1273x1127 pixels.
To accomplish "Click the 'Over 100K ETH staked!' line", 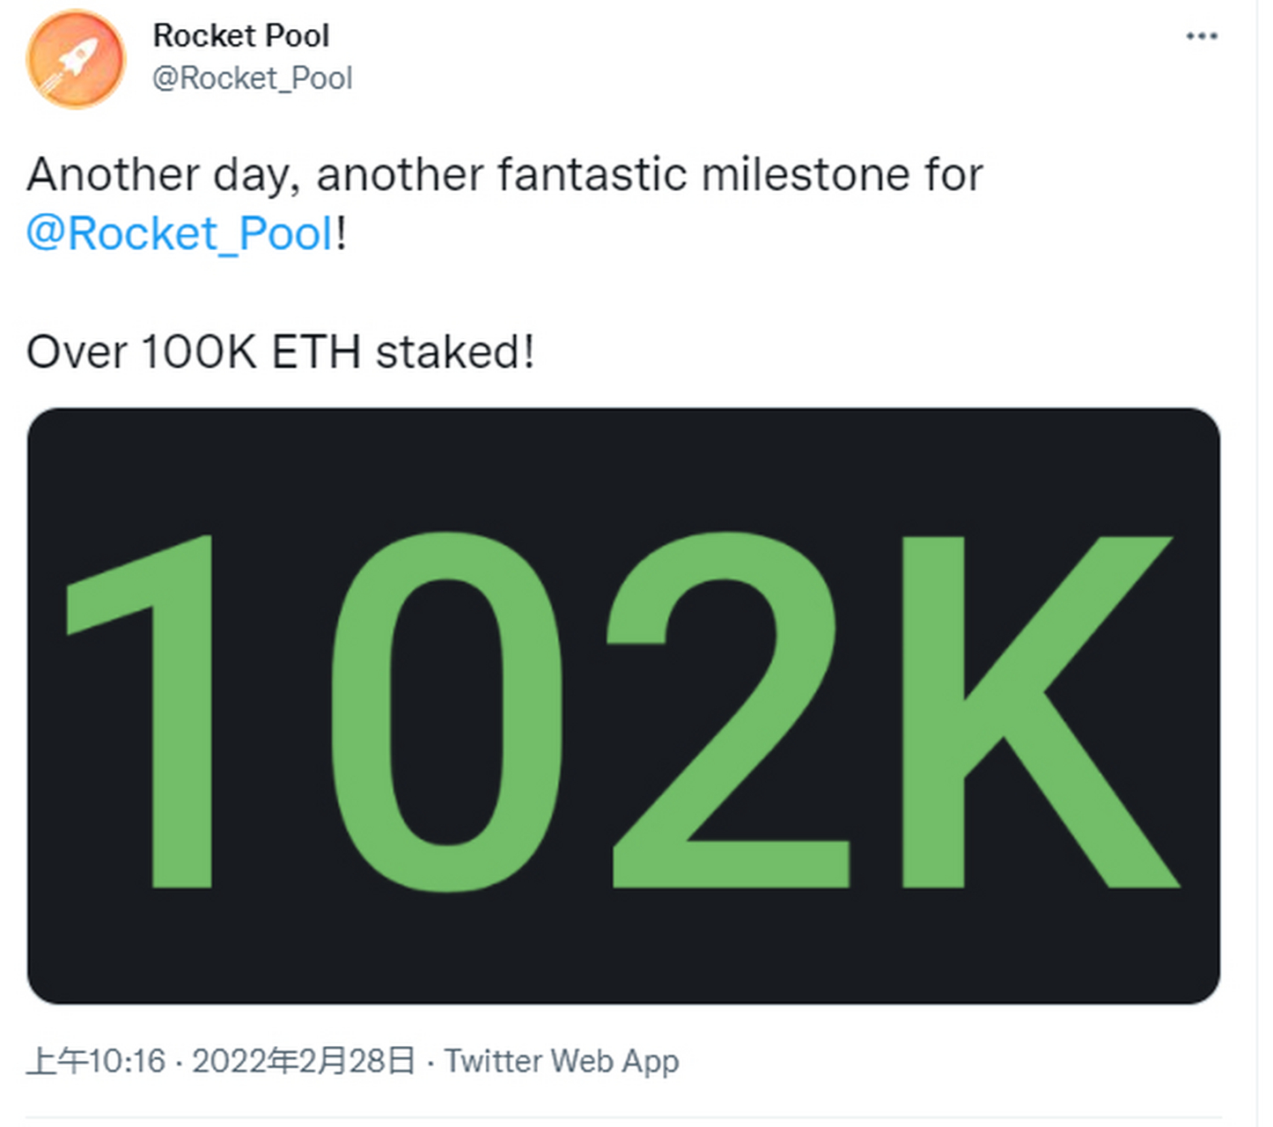I will [280, 352].
